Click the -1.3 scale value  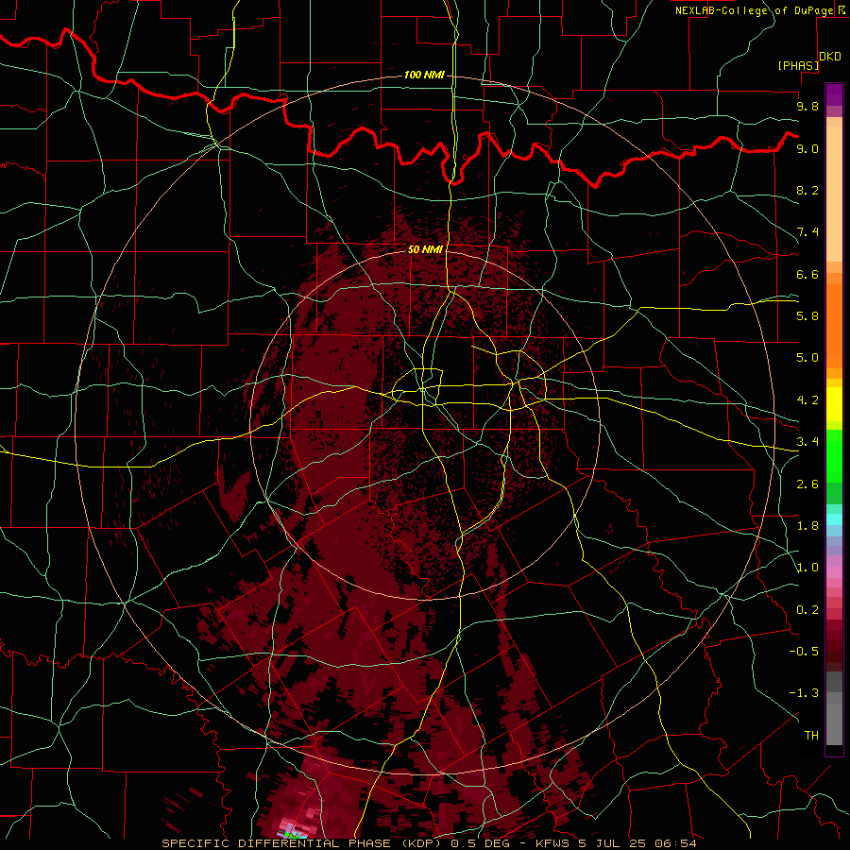point(804,693)
